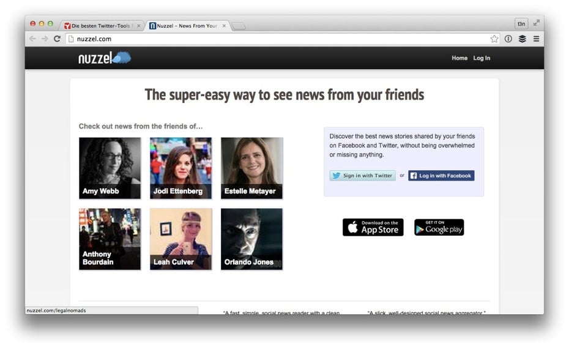Click the browser forward arrow
This screenshot has height=349, width=569.
(45, 39)
